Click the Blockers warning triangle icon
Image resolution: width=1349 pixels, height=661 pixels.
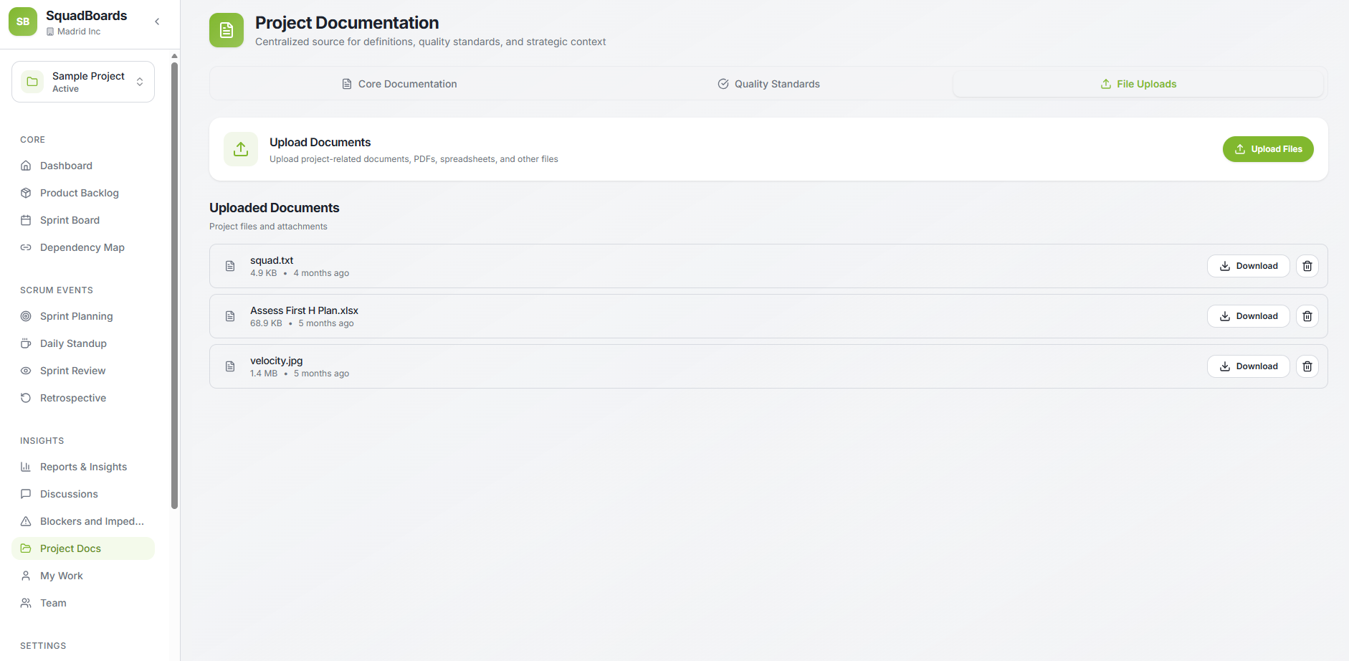pyautogui.click(x=26, y=521)
